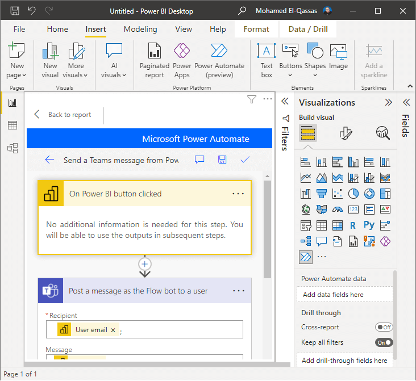
Task: Open the search magnifier in title bar
Action: 242,11
